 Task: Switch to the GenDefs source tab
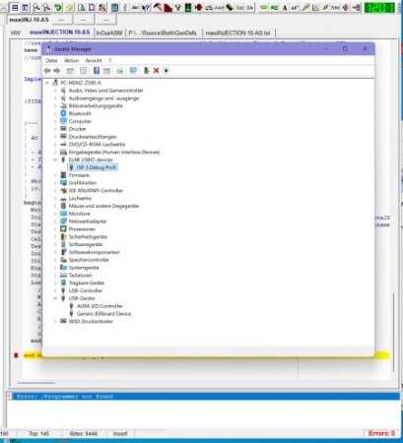click(163, 32)
